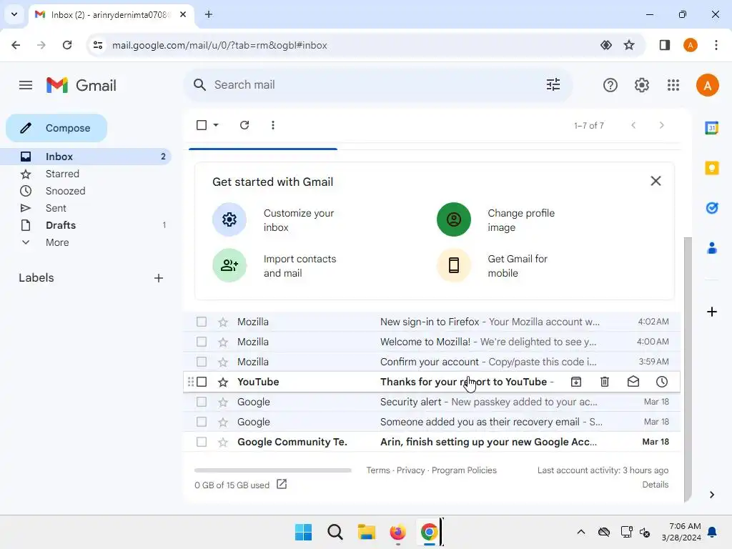Image resolution: width=732 pixels, height=549 pixels.
Task: Open the browser tab search dropdown
Action: tap(14, 14)
